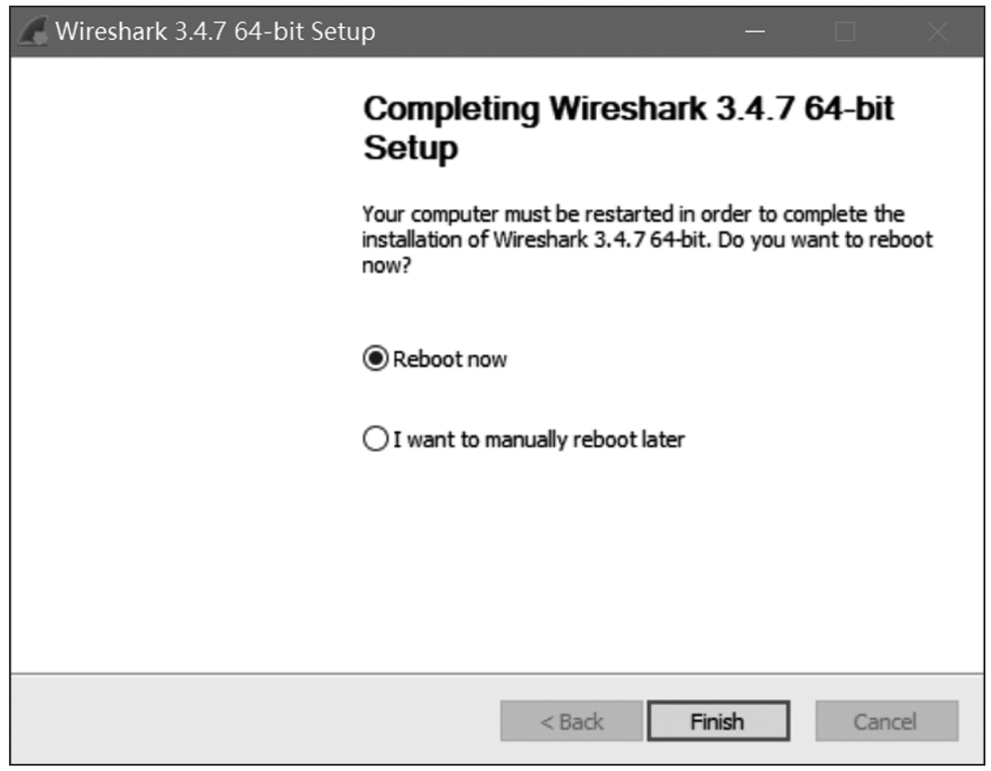Close the Wireshark Setup dialog
This screenshot has height=771, width=991.
(937, 32)
